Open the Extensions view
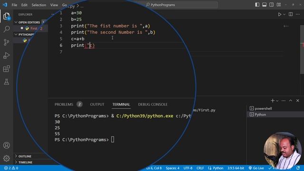The image size is (304, 171). pos(6,68)
